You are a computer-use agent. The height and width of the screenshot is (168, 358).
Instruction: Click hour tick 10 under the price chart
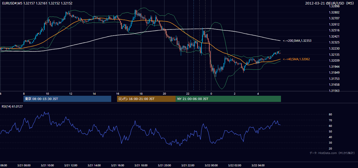click(x=47, y=94)
